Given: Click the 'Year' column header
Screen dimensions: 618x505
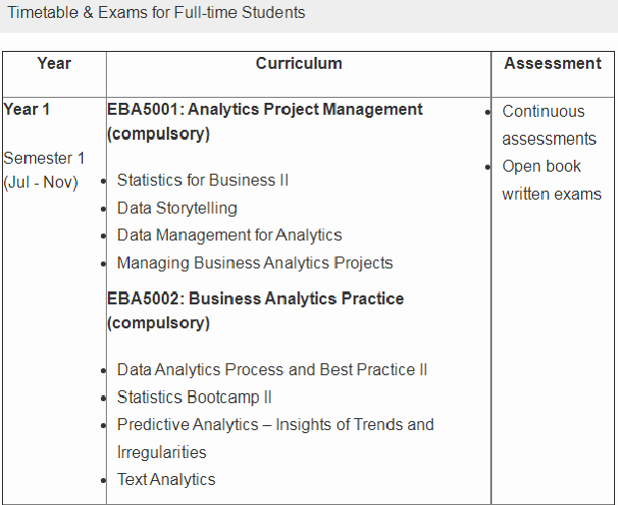Looking at the screenshot, I should [54, 63].
